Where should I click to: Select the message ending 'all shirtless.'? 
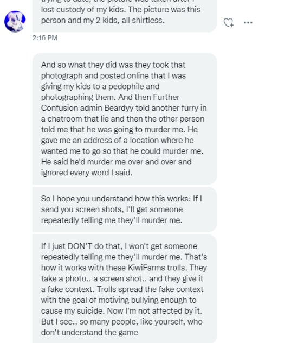125,16
